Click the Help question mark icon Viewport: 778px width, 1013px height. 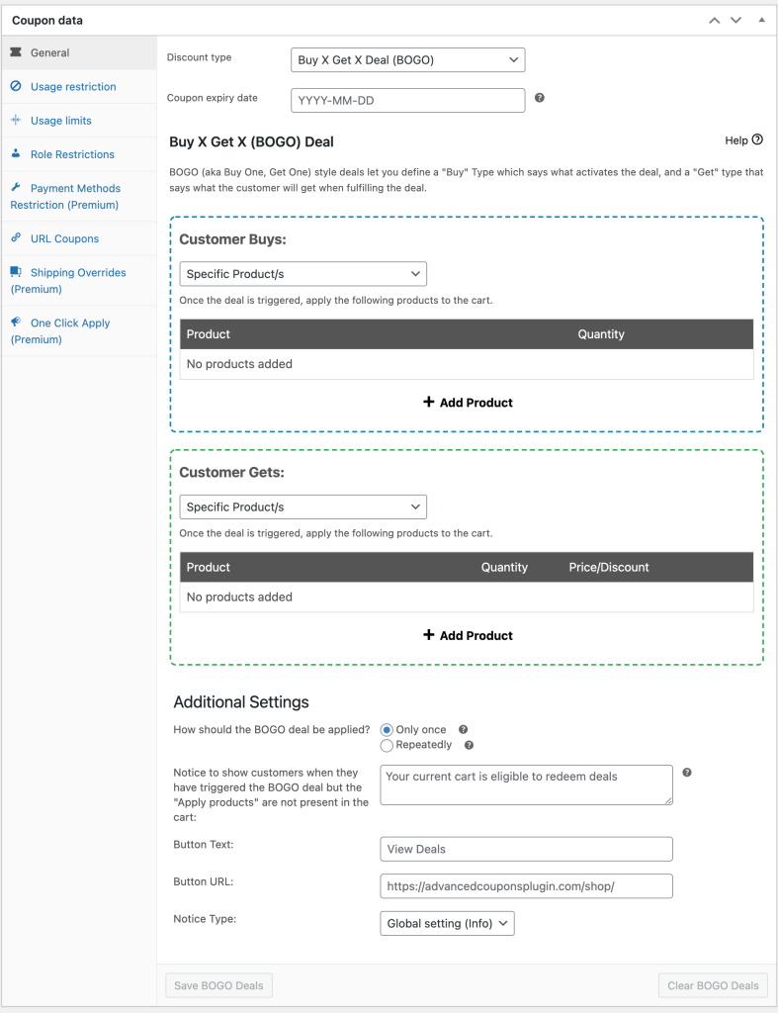pos(757,140)
